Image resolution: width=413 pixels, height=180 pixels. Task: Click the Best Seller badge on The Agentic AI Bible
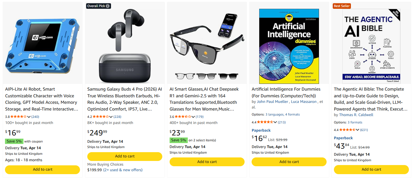pyautogui.click(x=342, y=6)
